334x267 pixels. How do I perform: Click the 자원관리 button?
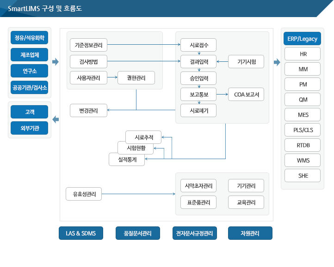250,233
